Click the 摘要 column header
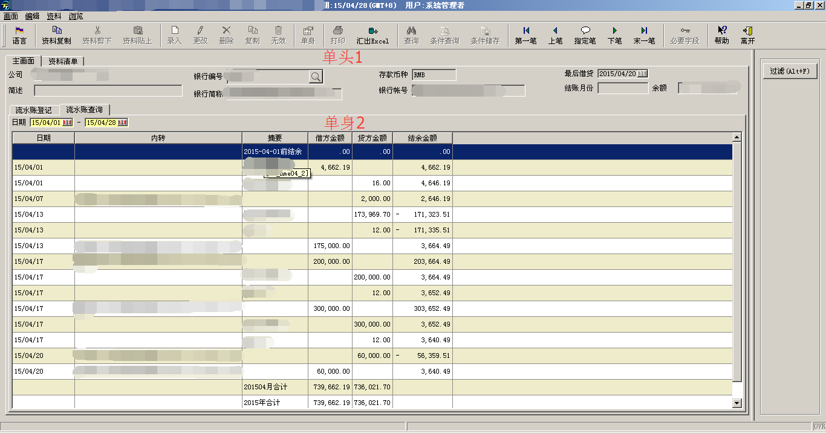The image size is (826, 434). 275,138
